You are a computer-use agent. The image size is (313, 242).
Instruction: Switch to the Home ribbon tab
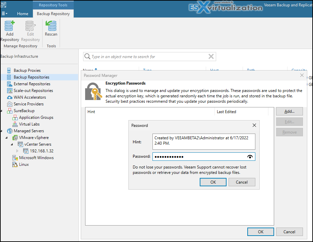tap(23, 14)
